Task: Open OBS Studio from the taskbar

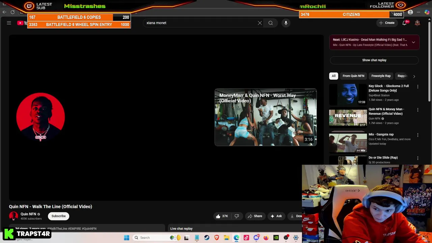Action: (x=286, y=238)
